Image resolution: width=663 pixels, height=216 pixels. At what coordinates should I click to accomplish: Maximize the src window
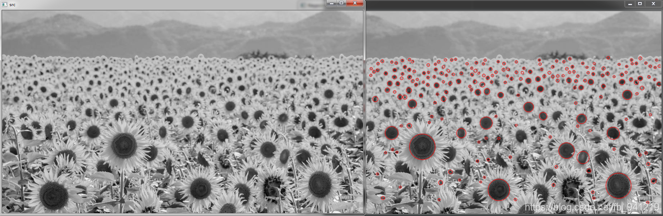click(x=341, y=3)
